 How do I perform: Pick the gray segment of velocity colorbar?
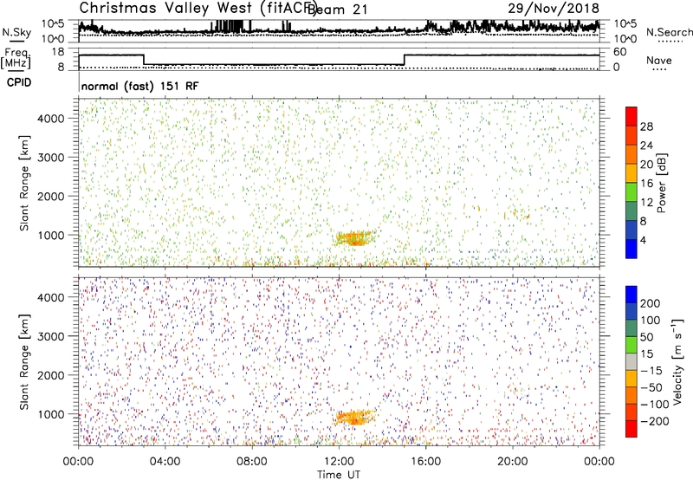(631, 361)
